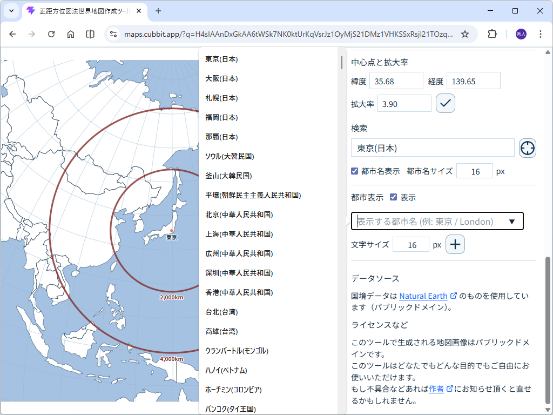Viewport: 553px width, 415px height.
Task: Open the tab search chevron at top left
Action: tap(11, 11)
